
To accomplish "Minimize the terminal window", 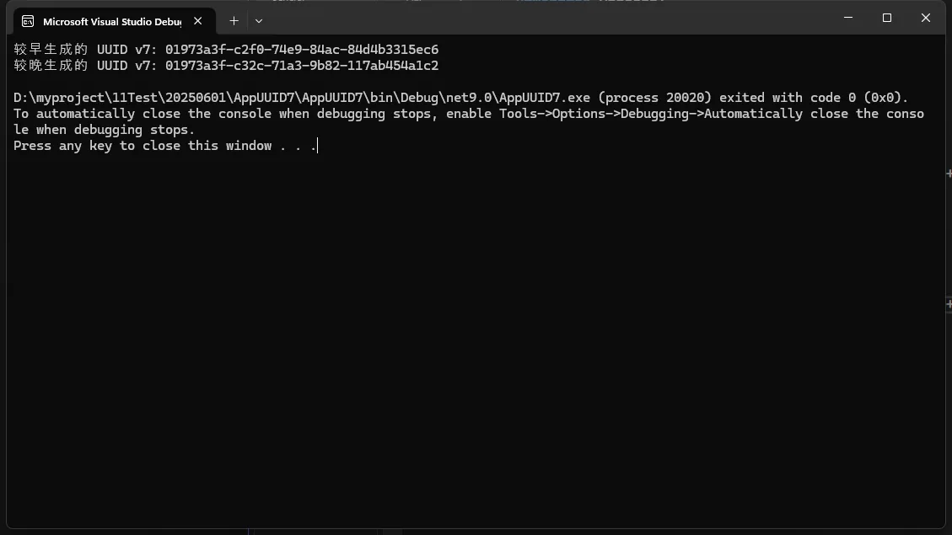I will click(848, 18).
